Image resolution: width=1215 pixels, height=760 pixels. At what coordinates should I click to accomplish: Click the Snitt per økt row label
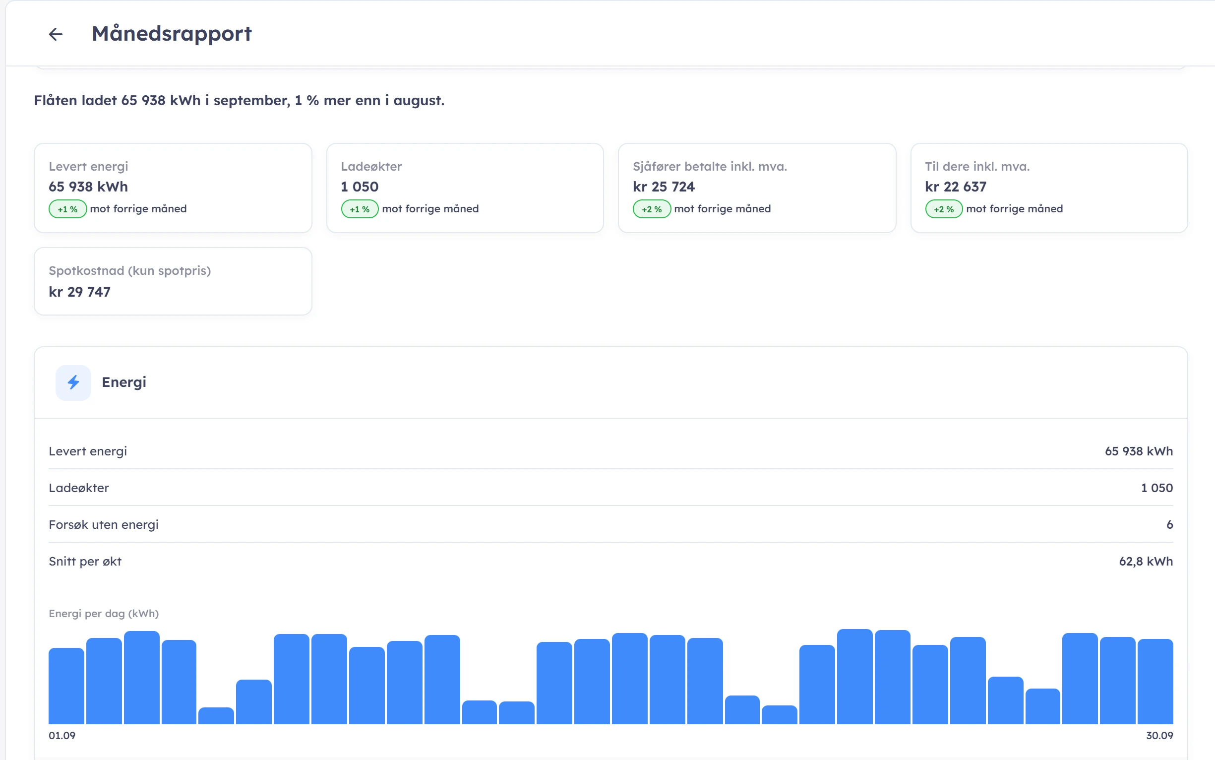coord(85,562)
